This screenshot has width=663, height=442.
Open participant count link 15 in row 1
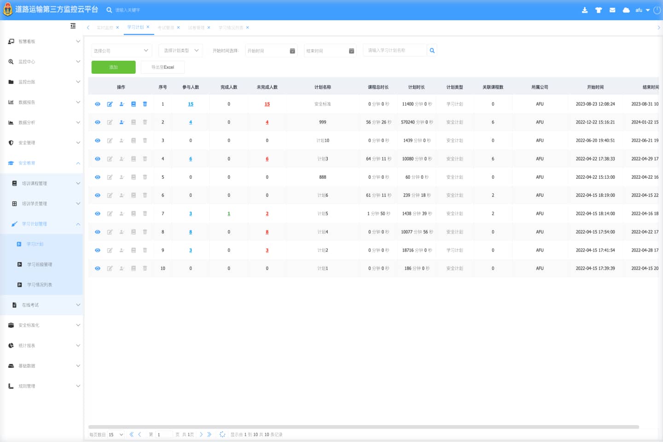(191, 104)
